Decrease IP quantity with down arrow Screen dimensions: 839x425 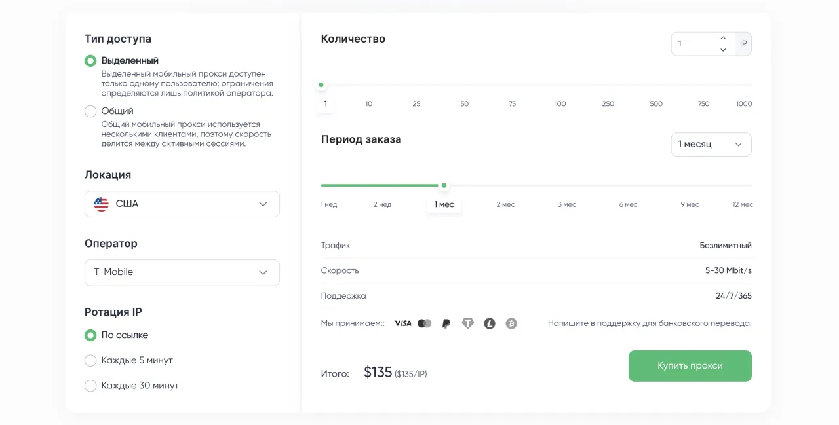(723, 50)
